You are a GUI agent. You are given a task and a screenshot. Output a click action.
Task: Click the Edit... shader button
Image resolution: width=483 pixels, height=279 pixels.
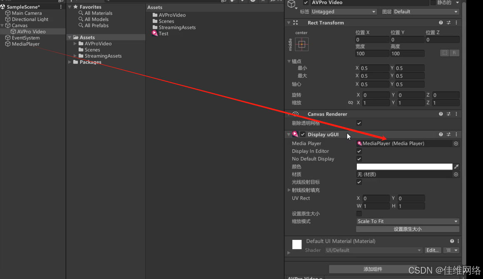(433, 250)
